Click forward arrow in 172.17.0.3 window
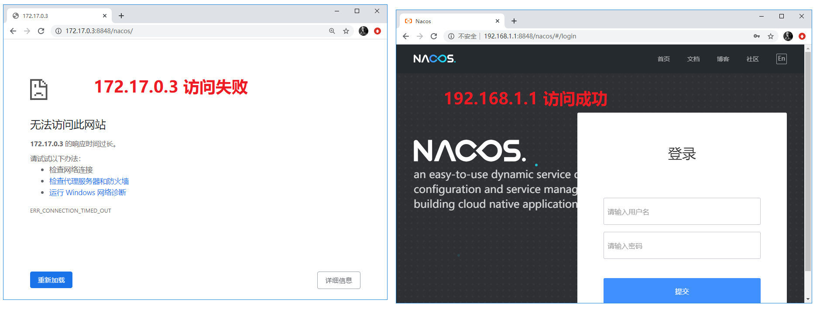Viewport: 820px width, 313px height. [x=27, y=31]
